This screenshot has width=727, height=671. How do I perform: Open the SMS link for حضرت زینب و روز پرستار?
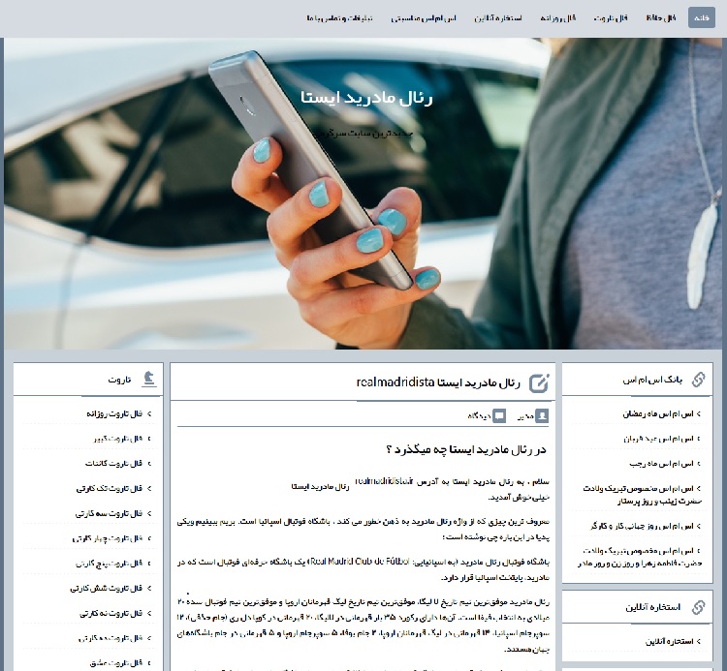(x=643, y=495)
